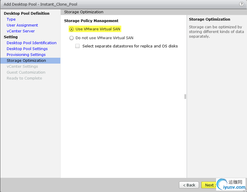Click the Storage Optimization help panel heading
Viewport: 247px width, 192px height.
[210, 19]
